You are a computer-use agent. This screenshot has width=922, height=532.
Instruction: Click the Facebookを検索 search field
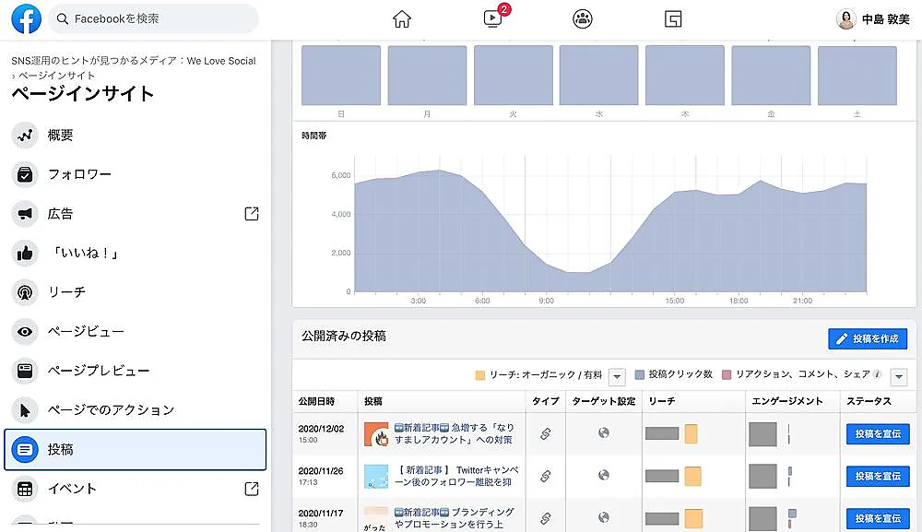click(154, 18)
